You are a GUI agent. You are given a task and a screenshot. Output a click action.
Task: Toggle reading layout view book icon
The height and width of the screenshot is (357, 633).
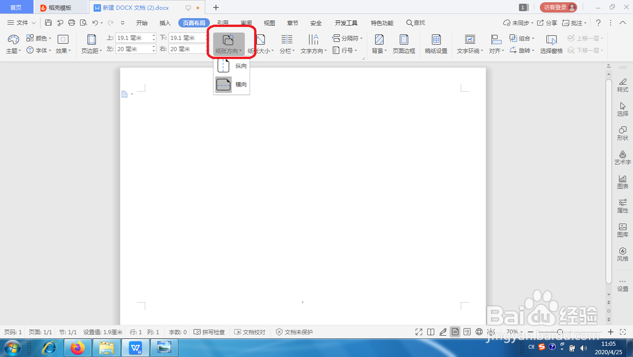point(431,332)
